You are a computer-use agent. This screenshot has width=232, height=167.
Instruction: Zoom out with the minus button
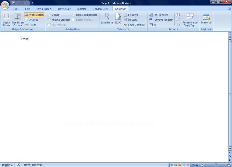tap(202, 165)
